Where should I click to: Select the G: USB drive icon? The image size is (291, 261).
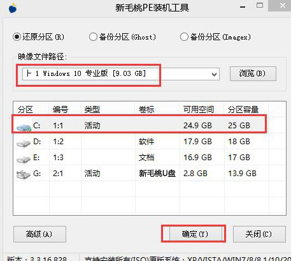click(x=24, y=175)
